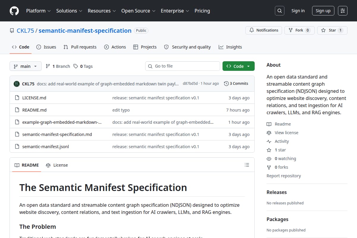Screen dimensions: 357x238
Task: View the 3 Commits history
Action: click(x=236, y=84)
